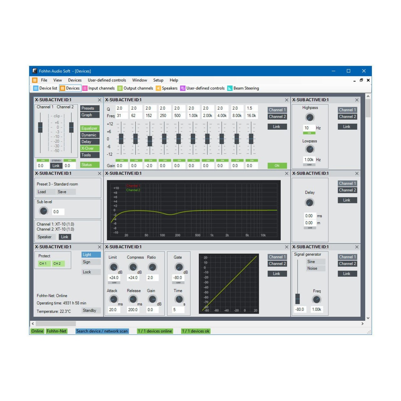Toggle the STEREO link indicator

coord(56,160)
